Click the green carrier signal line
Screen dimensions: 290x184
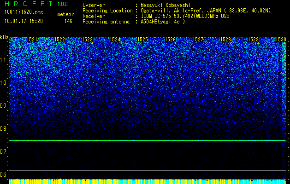(x=148, y=141)
